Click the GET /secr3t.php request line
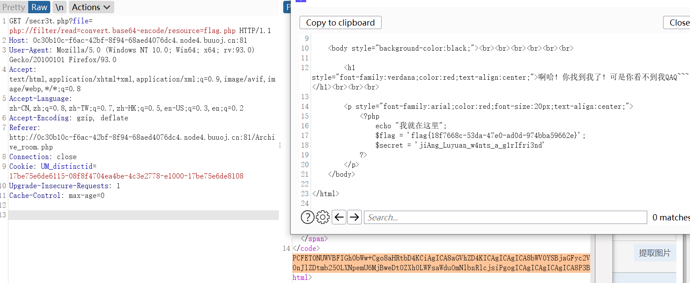 [x=51, y=21]
